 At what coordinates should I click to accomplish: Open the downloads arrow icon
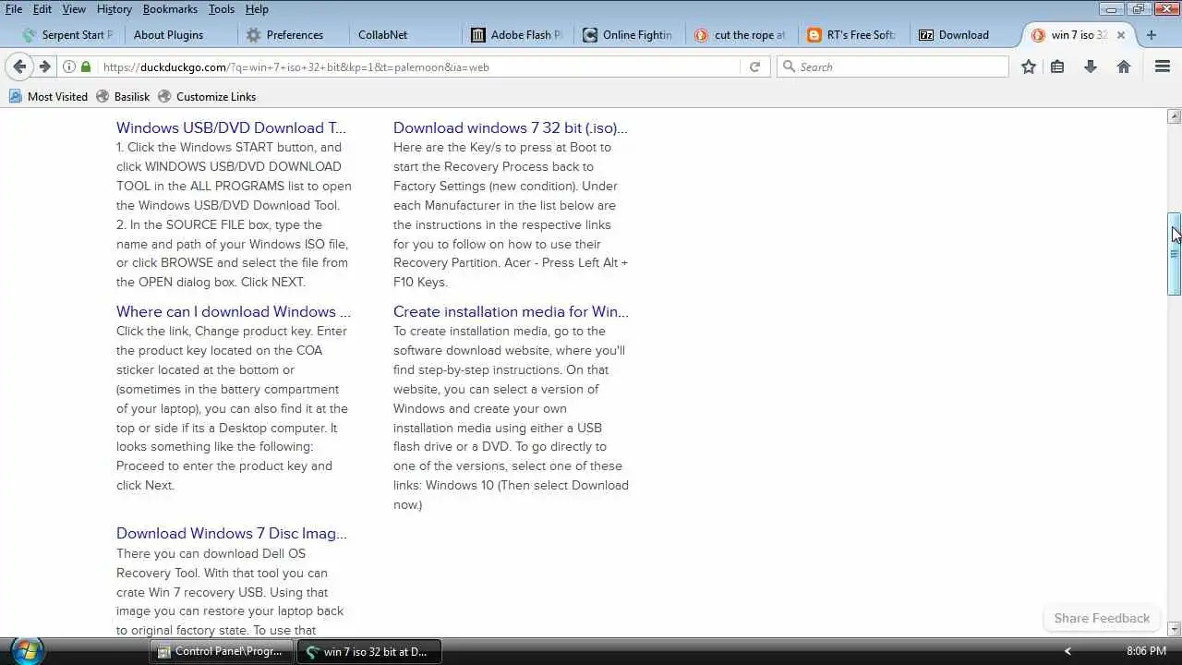click(1091, 66)
